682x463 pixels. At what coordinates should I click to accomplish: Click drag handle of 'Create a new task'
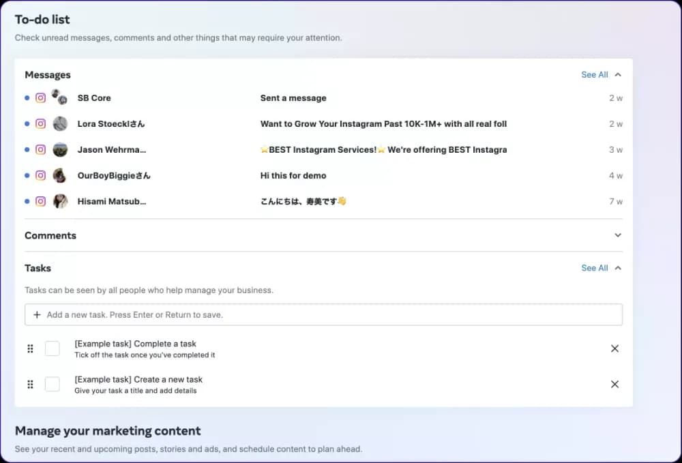(x=30, y=384)
